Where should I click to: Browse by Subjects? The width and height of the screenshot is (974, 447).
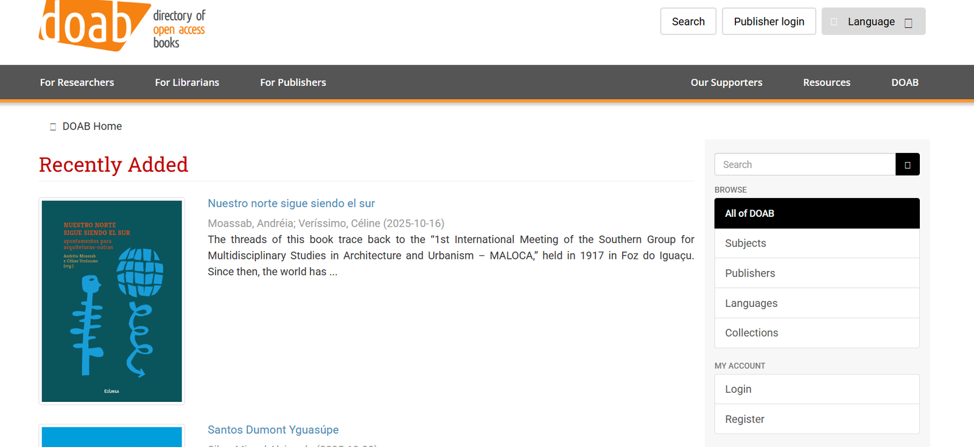click(x=816, y=243)
